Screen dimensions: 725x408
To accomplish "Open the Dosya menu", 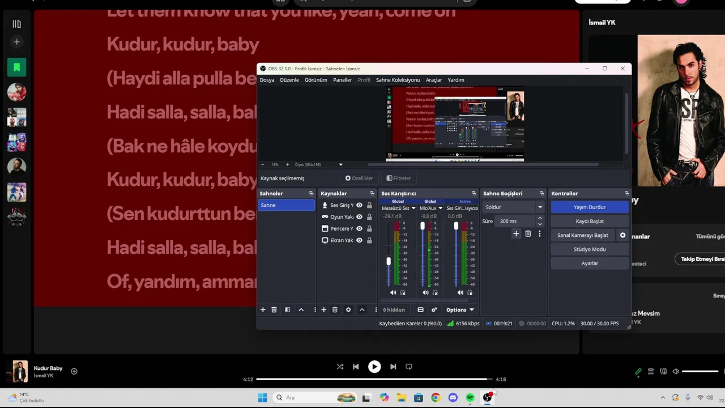I will pyautogui.click(x=267, y=80).
